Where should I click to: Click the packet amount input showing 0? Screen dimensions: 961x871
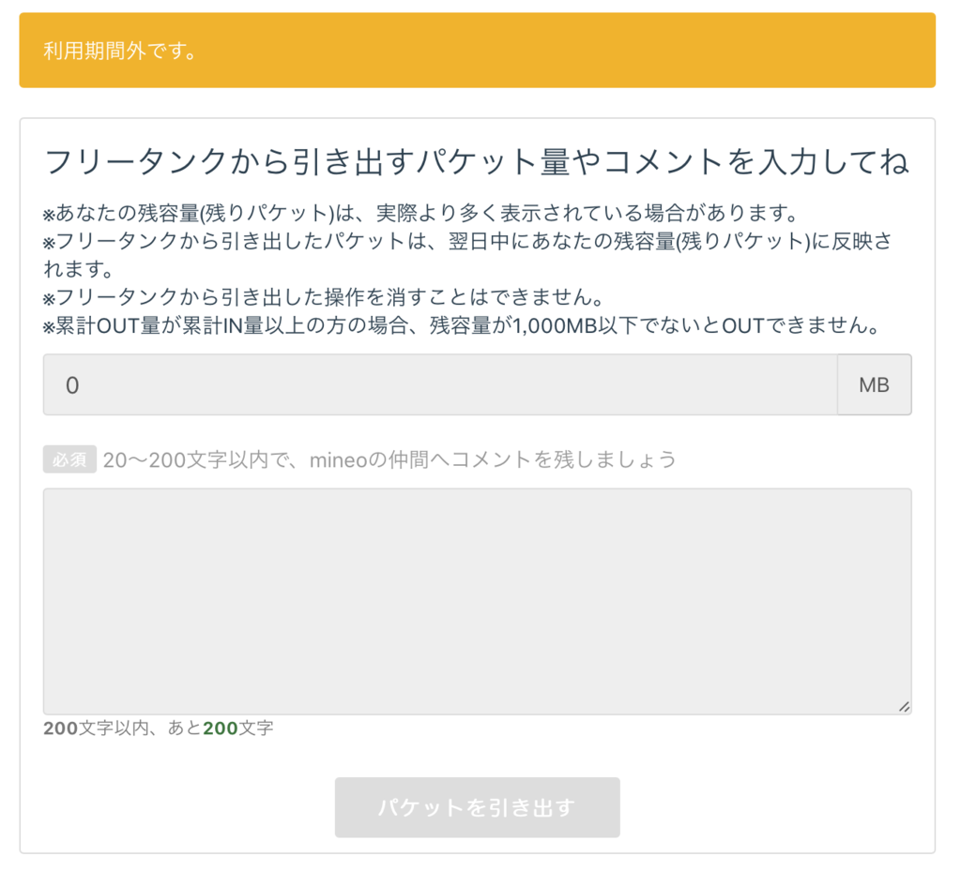(x=440, y=384)
